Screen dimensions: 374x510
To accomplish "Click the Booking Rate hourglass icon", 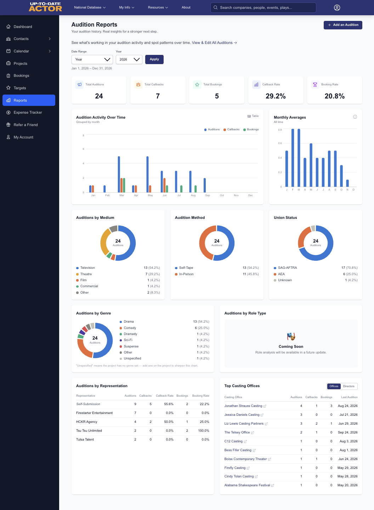I will click(315, 85).
